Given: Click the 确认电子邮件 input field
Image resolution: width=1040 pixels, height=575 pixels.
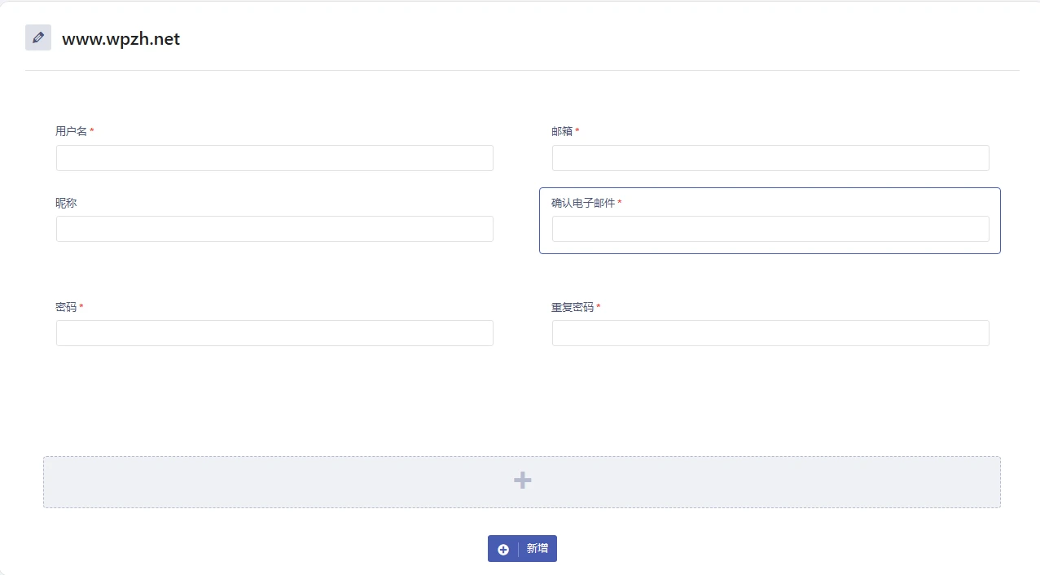Looking at the screenshot, I should tap(770, 229).
